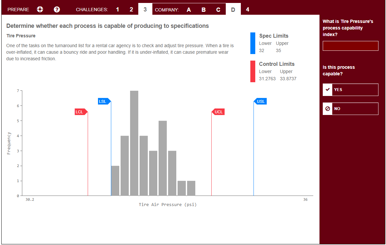Viewport: 386px width, 245px height.
Task: Answer YES for process capable
Action: click(351, 89)
